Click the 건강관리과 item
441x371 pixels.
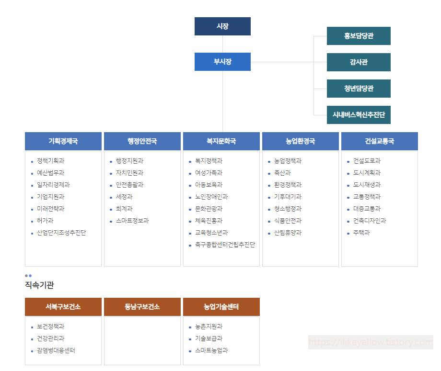(x=51, y=338)
